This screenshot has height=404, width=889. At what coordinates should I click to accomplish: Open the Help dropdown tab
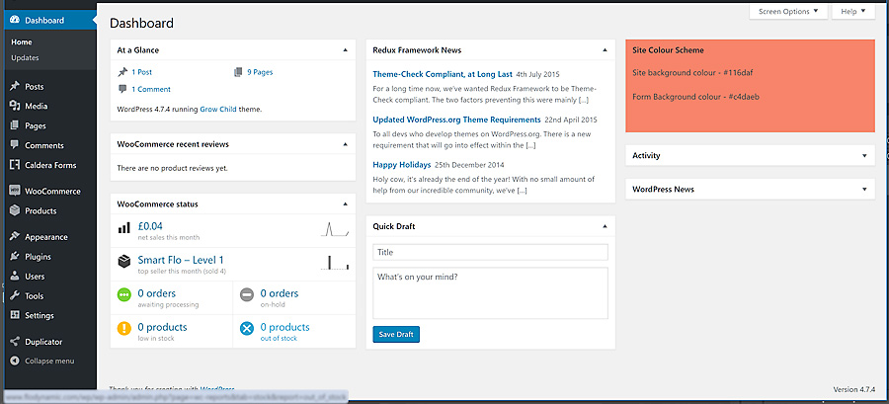point(853,12)
